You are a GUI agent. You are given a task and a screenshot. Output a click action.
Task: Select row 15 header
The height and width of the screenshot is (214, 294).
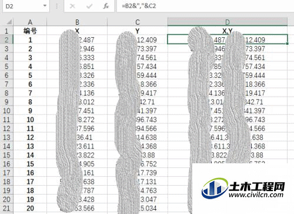(x=6, y=155)
